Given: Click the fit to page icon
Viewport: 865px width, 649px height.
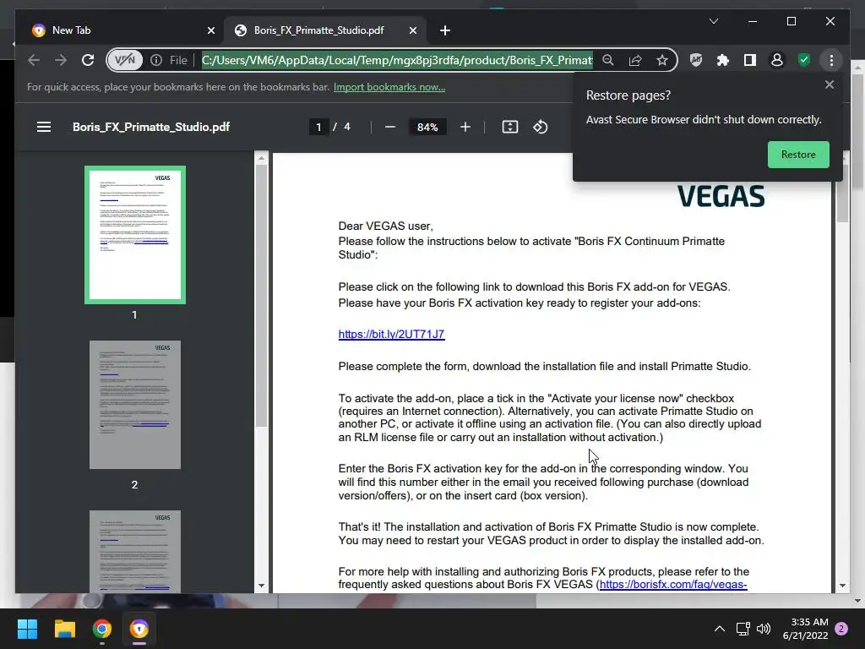Looking at the screenshot, I should coord(509,127).
